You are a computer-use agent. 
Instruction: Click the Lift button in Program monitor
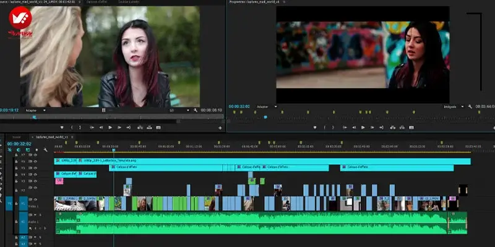393,127
